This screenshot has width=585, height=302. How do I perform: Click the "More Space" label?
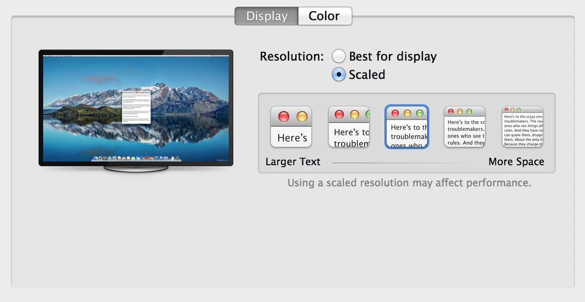(x=516, y=162)
